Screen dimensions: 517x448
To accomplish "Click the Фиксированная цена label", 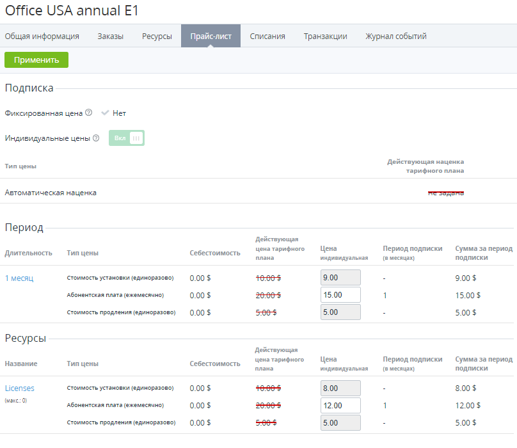I will tap(44, 113).
